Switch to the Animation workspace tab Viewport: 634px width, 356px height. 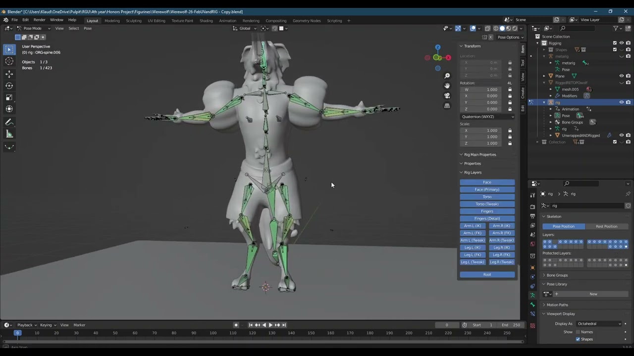coord(228,21)
